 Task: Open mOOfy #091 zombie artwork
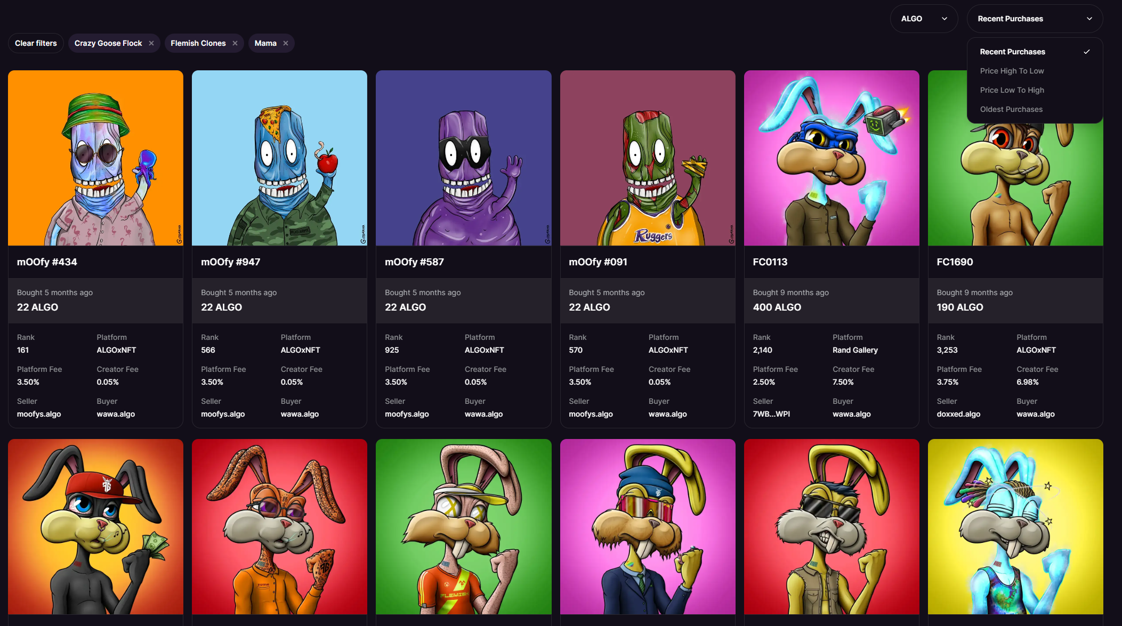[x=648, y=158]
